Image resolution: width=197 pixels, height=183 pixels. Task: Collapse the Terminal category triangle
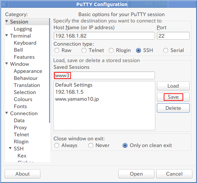tap(7, 35)
